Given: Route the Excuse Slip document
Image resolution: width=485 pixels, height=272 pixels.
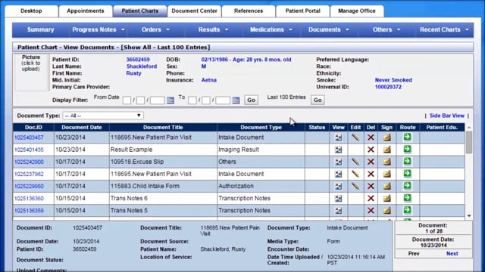Looking at the screenshot, I should click(408, 161).
